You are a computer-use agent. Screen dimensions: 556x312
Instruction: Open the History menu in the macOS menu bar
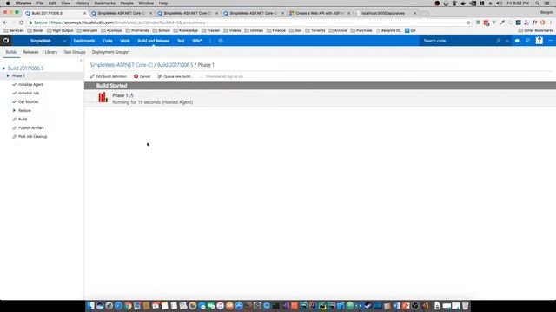[x=82, y=3]
